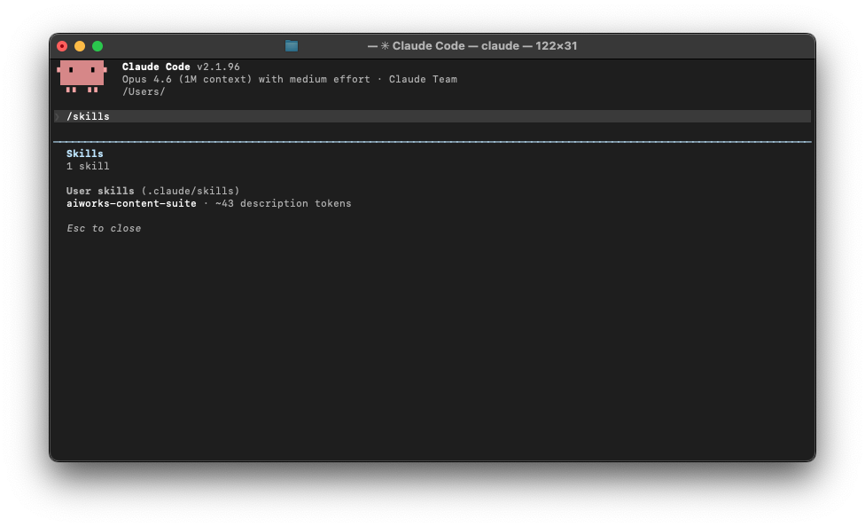Viewport: 865px width, 527px height.
Task: Click the /Users/ working directory path
Action: click(144, 91)
